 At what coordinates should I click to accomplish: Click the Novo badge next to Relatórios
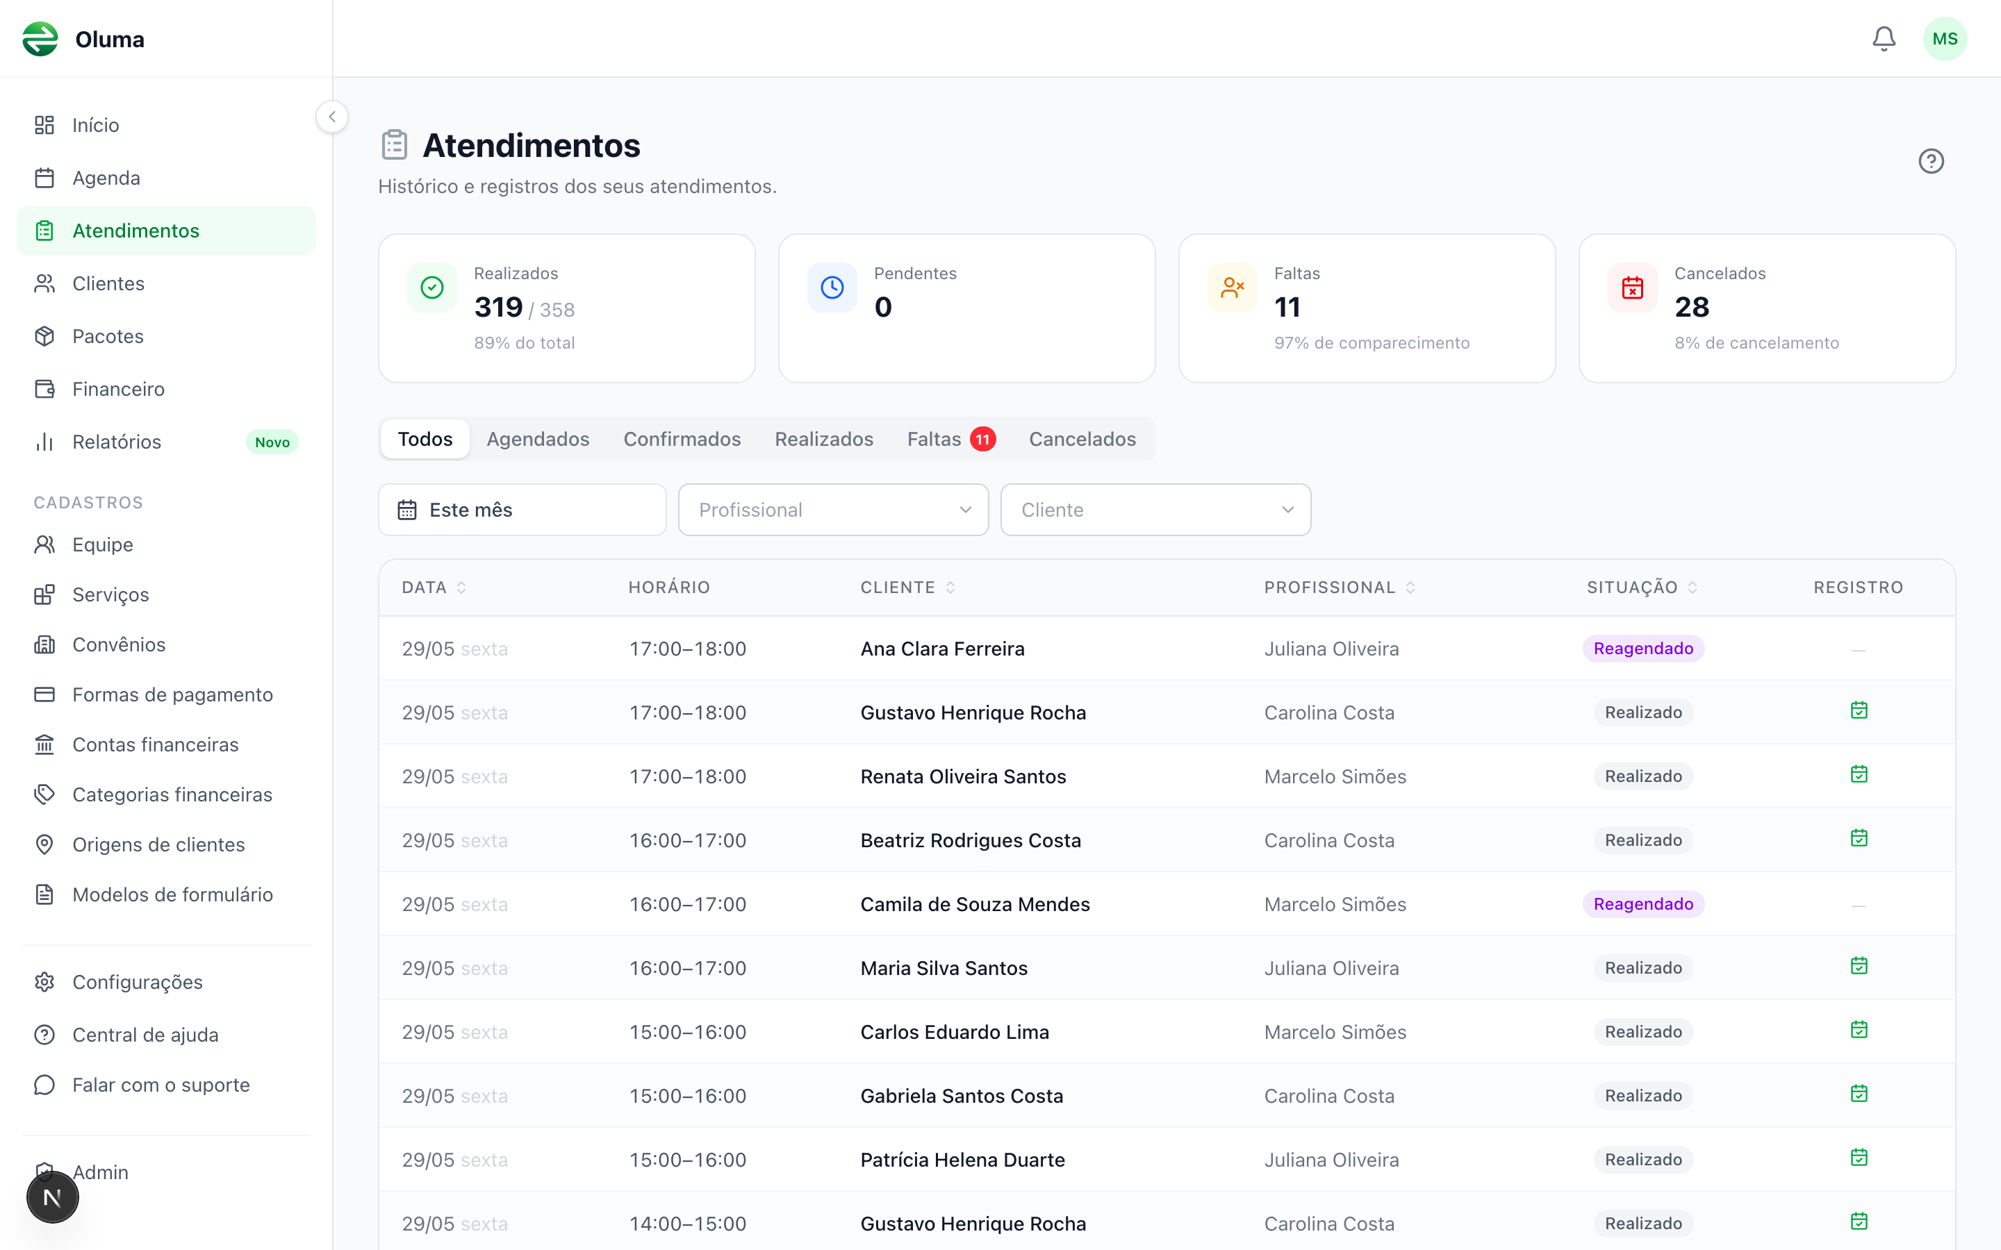(272, 442)
